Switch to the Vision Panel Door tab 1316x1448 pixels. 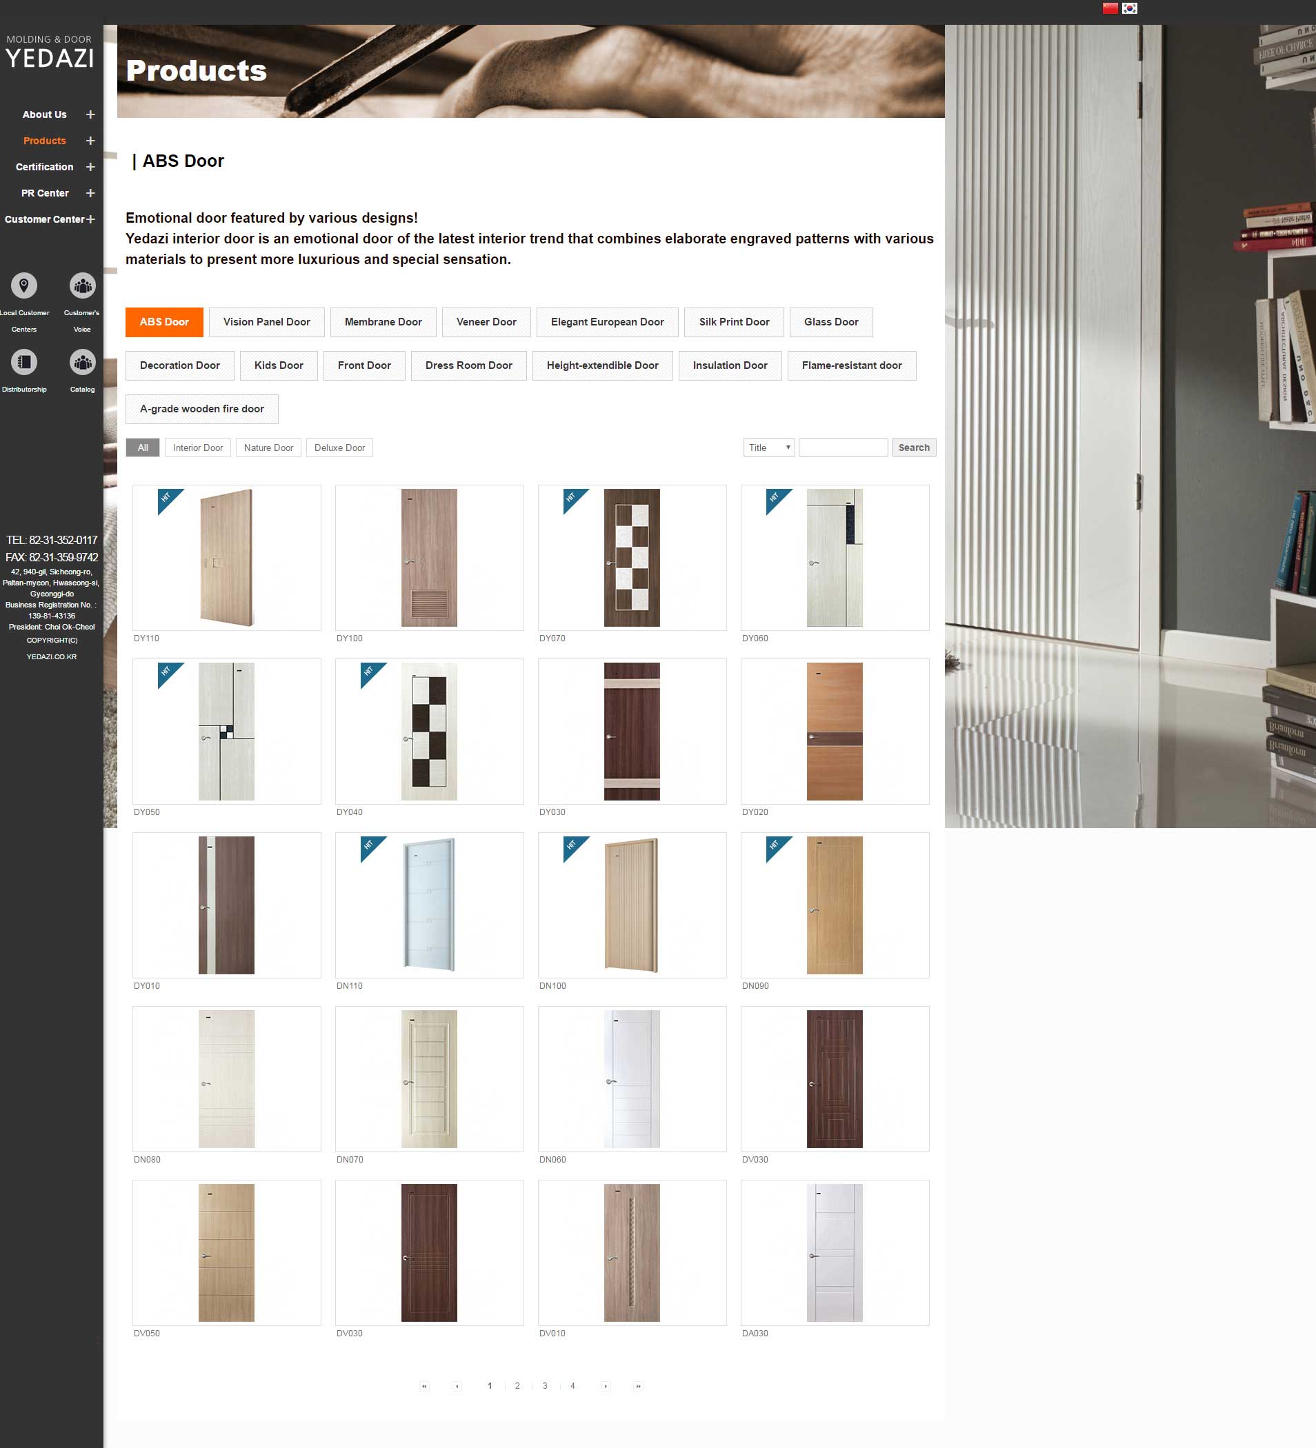[x=266, y=322]
